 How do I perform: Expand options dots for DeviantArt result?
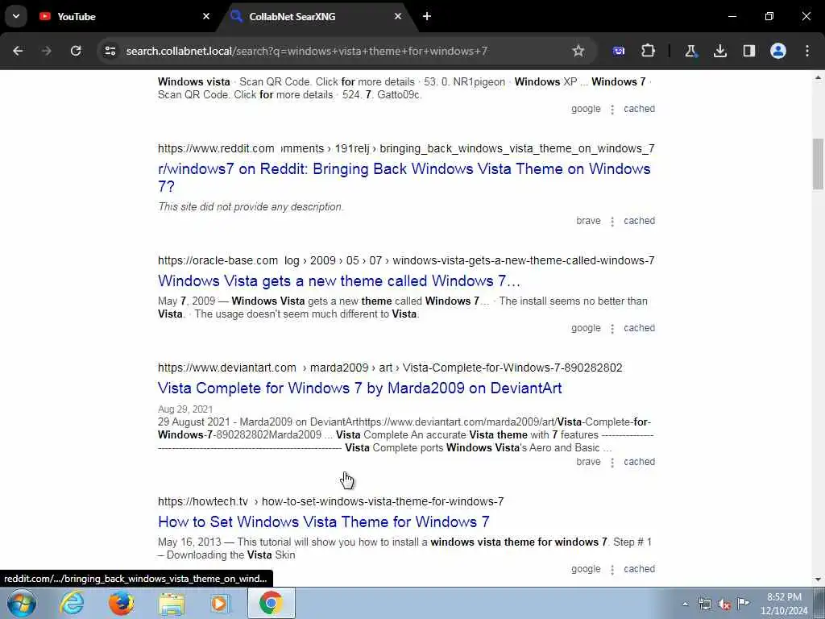coord(612,462)
